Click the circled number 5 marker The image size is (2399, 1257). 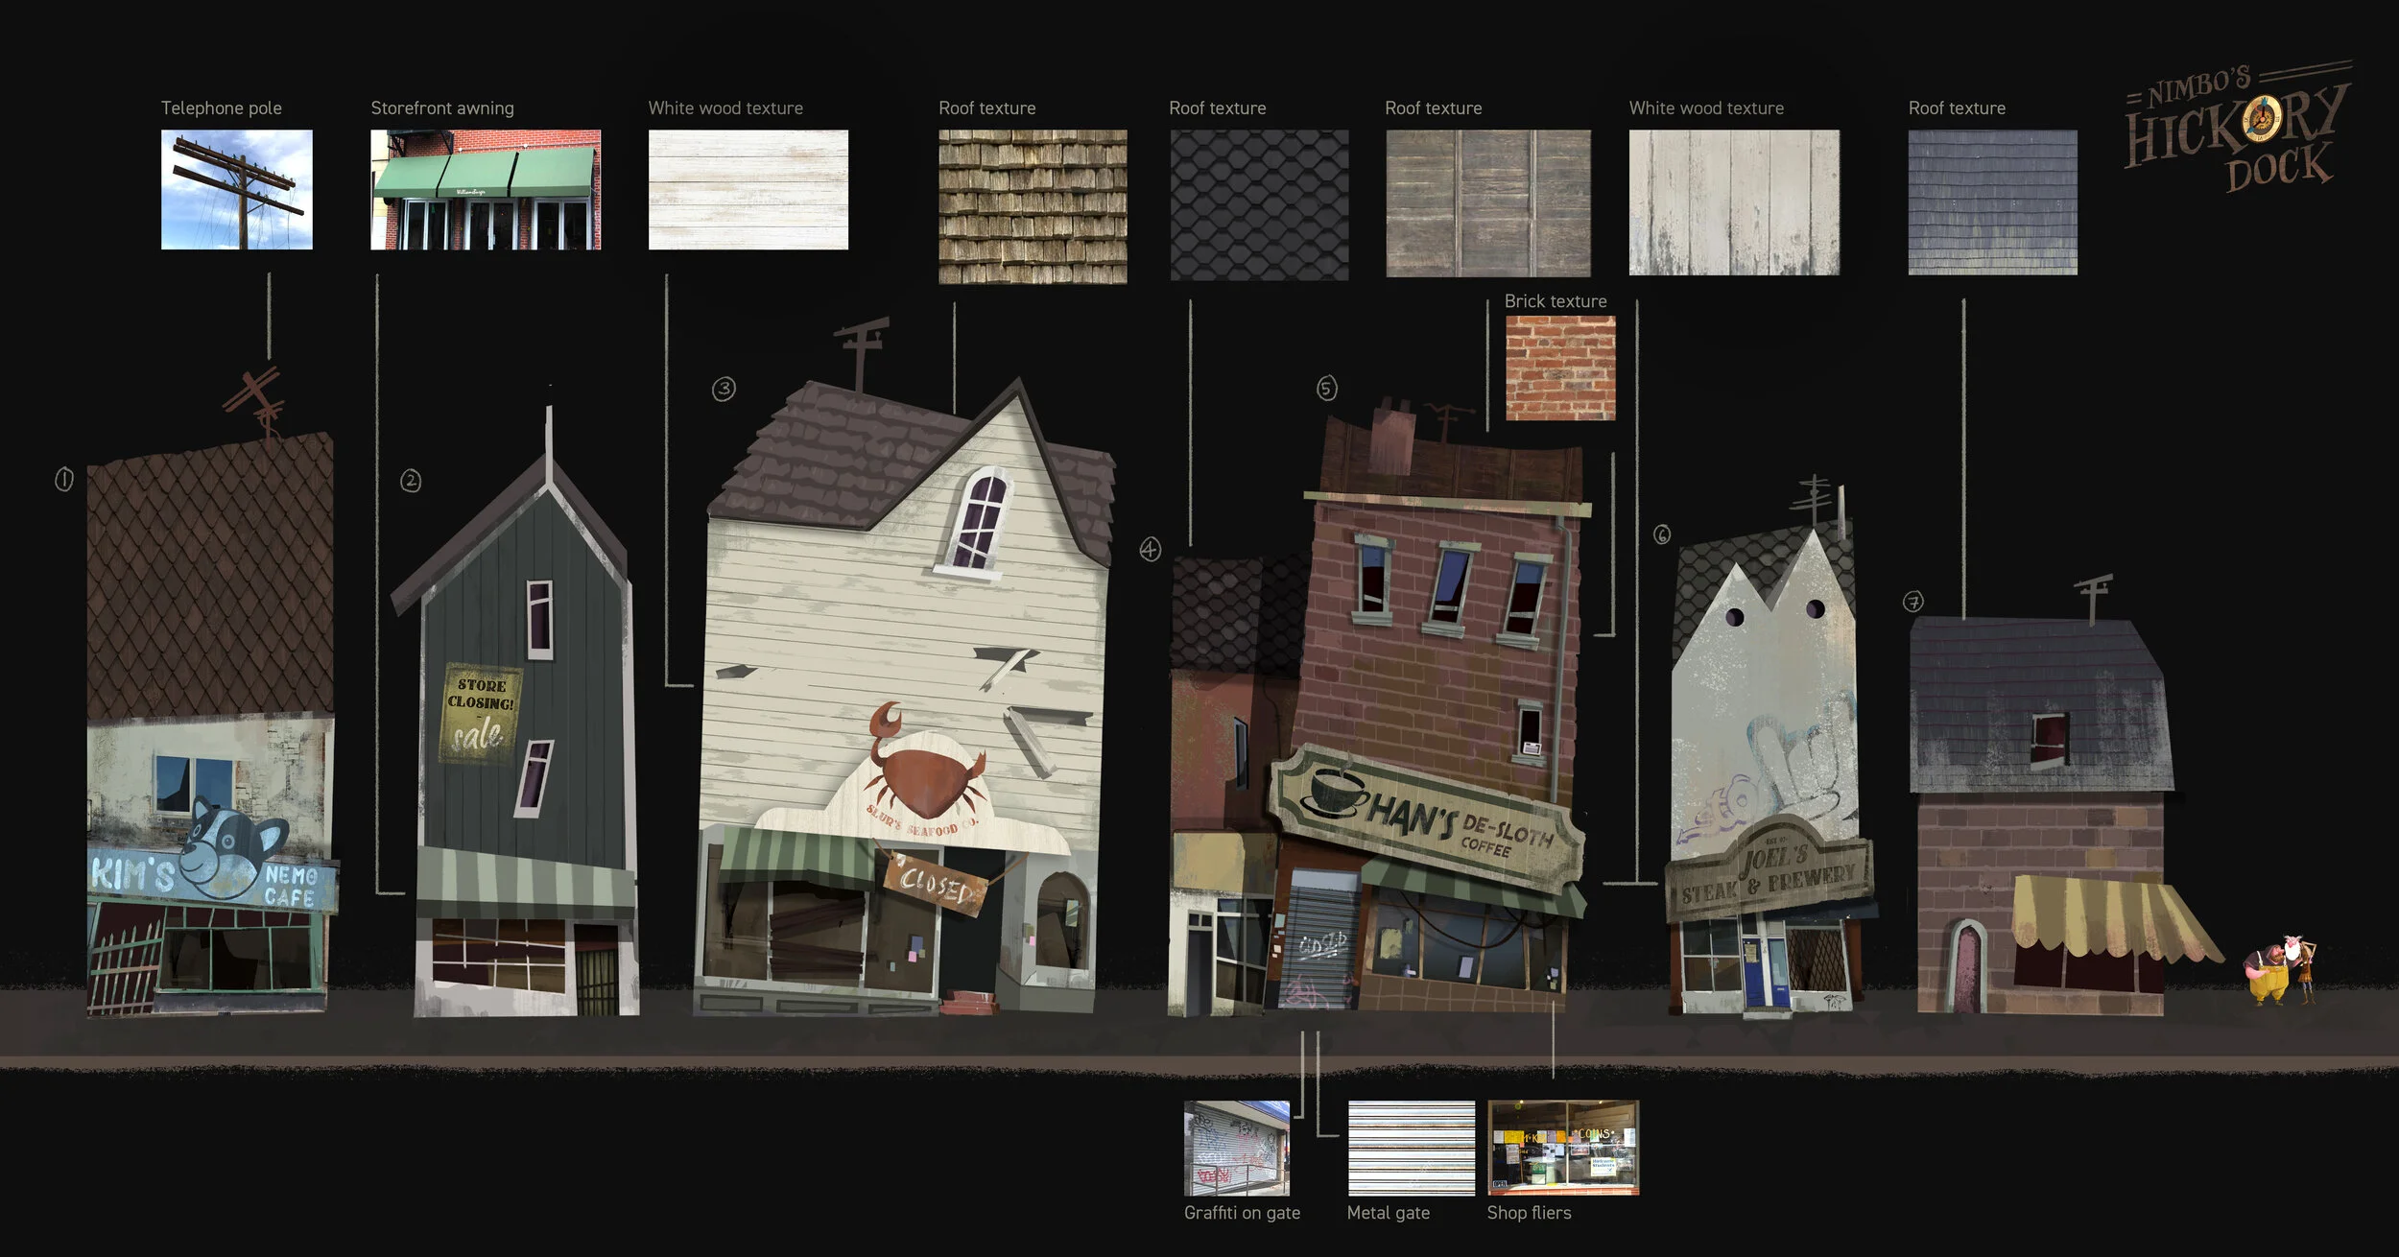point(1326,388)
